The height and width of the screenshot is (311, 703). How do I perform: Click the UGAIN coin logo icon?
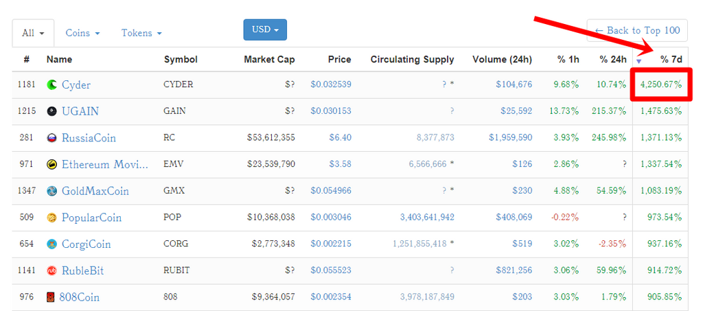coord(51,111)
